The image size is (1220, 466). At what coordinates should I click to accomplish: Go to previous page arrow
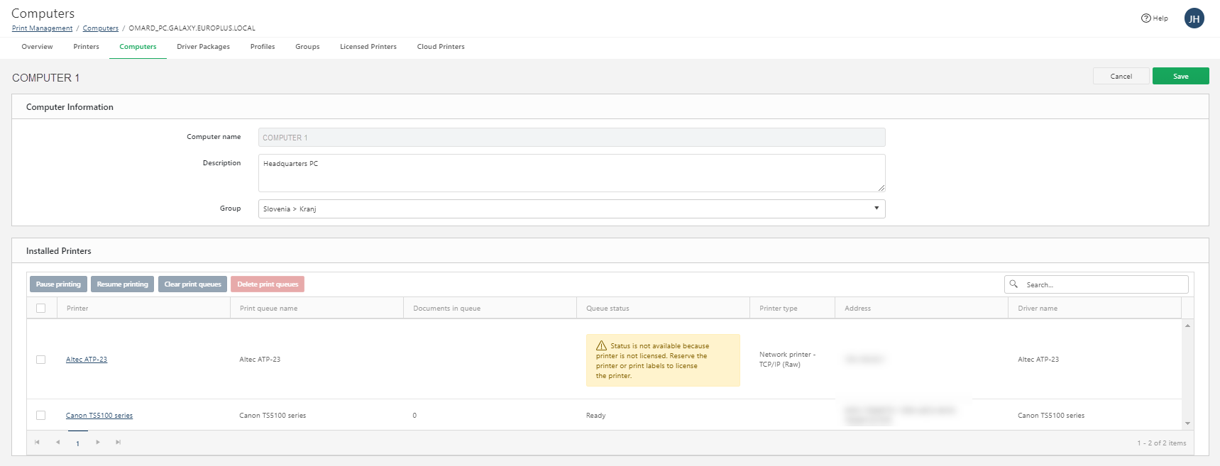coord(57,443)
